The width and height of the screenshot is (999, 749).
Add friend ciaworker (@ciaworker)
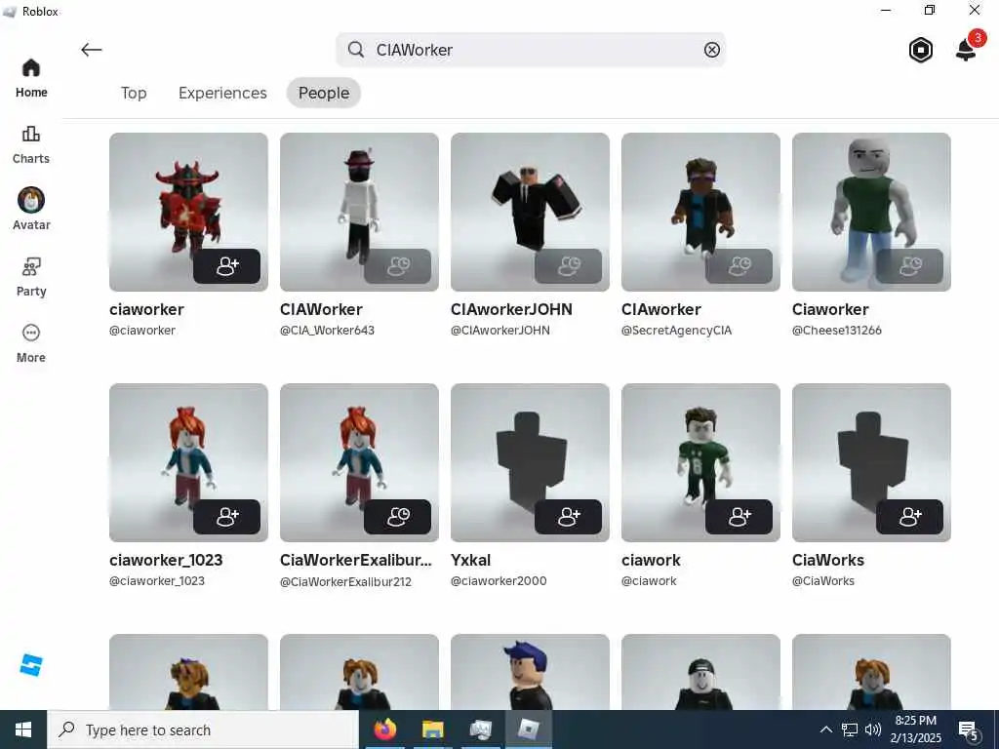(x=226, y=265)
